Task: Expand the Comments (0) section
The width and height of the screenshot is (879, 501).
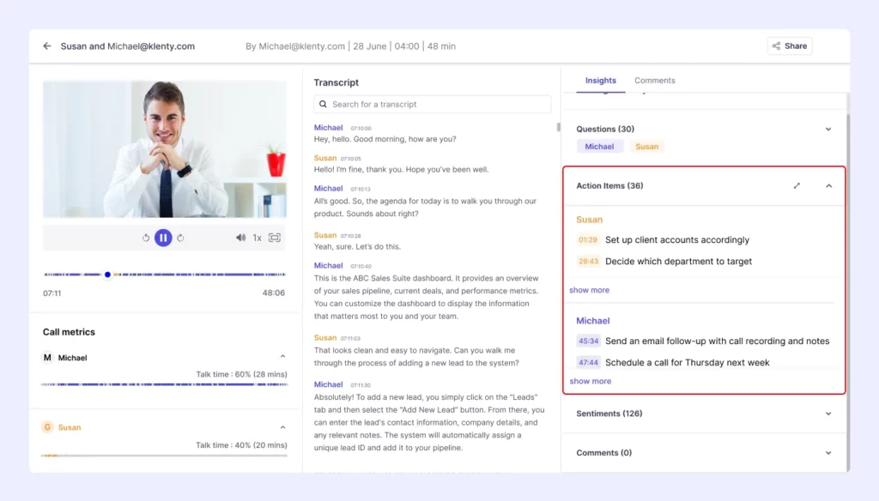Action: (828, 453)
